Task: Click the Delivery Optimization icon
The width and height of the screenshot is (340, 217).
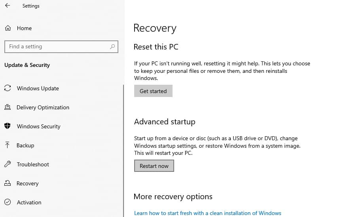Action: [8, 107]
